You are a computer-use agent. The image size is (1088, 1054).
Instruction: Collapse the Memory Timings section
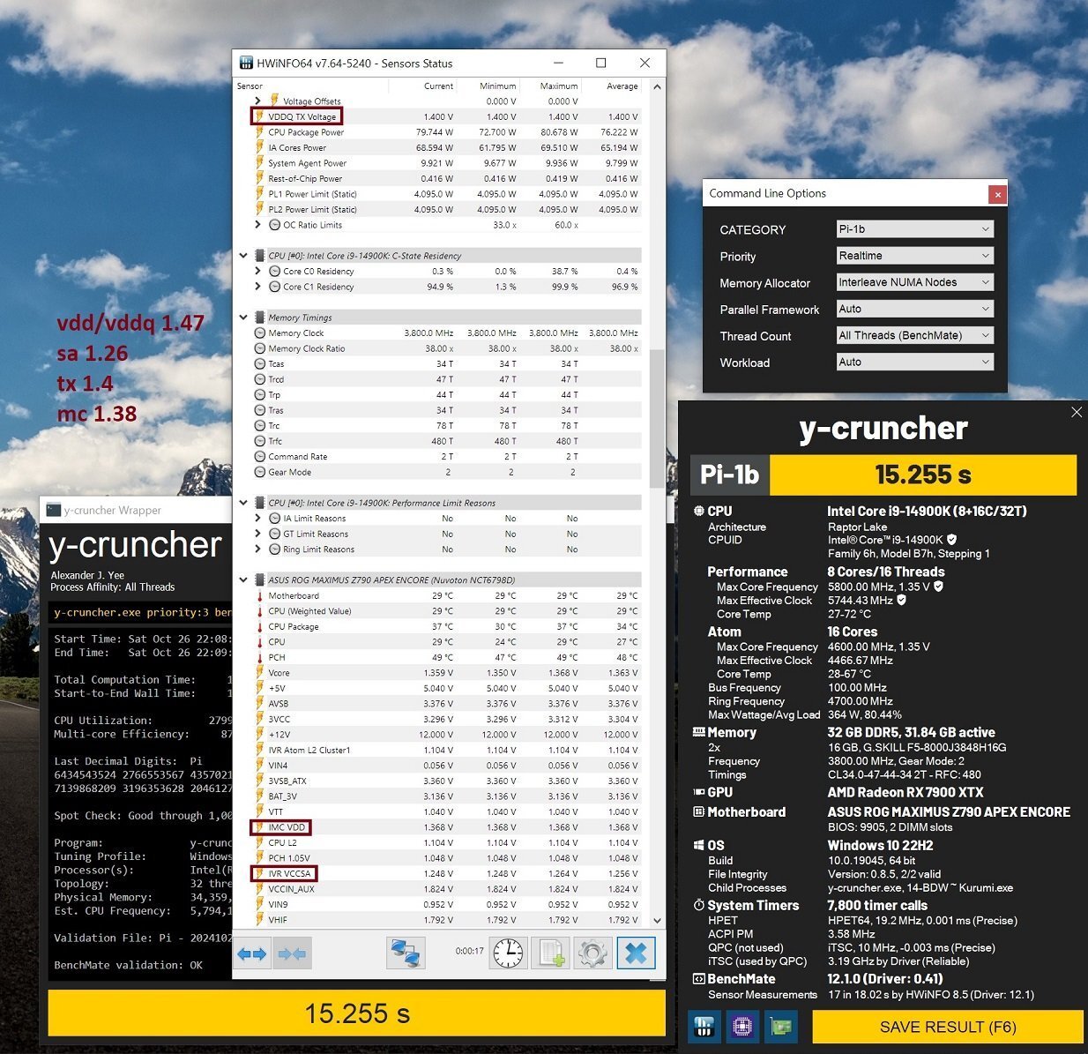(244, 318)
